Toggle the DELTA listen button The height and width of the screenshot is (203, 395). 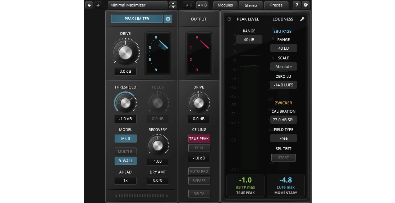[199, 194]
